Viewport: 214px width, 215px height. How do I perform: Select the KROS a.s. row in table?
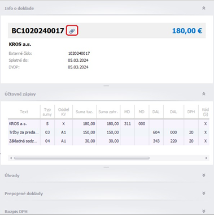[x=108, y=124]
